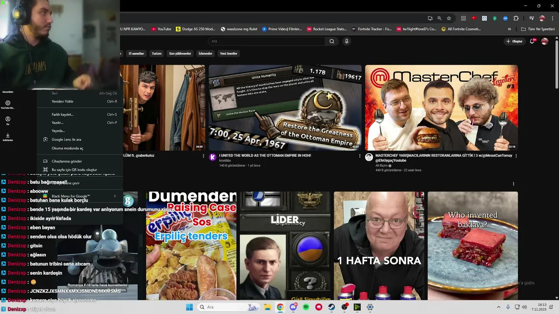Select the Son yüklenenler filter chip
559x314 pixels.
coord(180,54)
